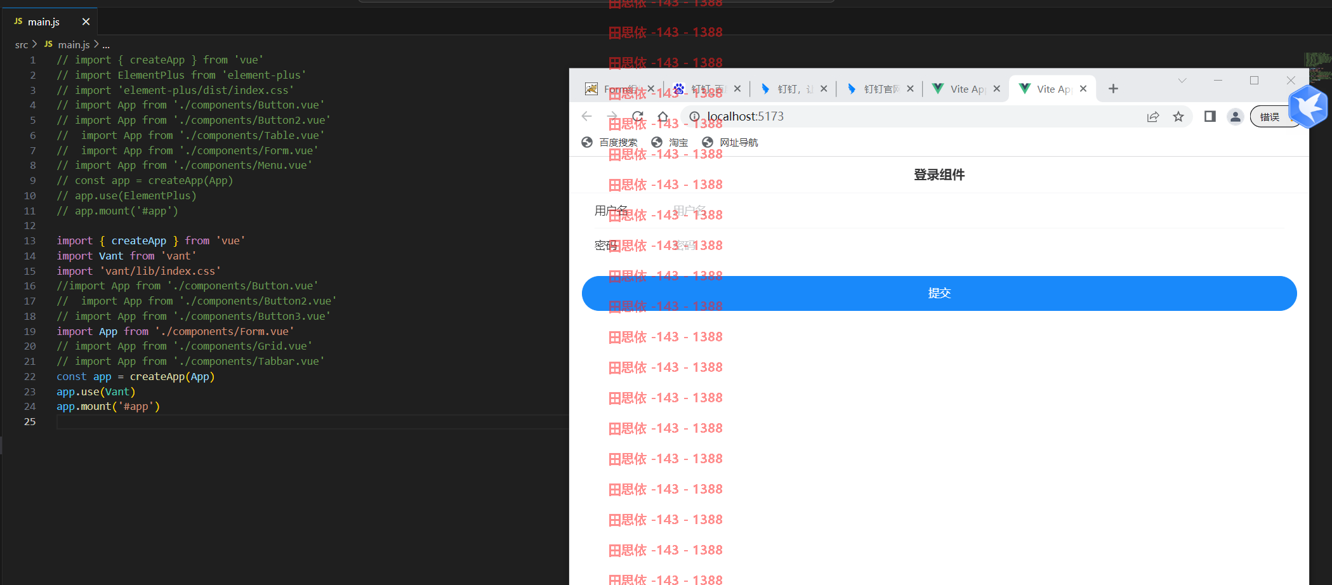Share this page via share icon
Screen dimensions: 1332x585
[1153, 117]
